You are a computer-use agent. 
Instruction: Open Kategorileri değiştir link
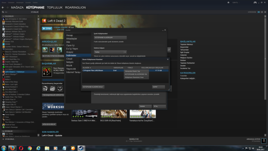(188, 78)
